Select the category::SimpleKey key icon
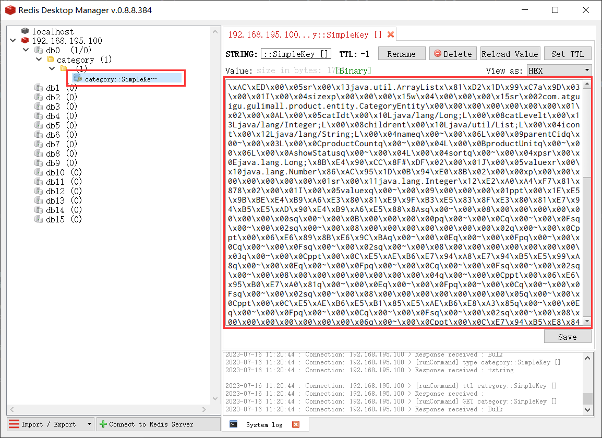 pyautogui.click(x=78, y=78)
